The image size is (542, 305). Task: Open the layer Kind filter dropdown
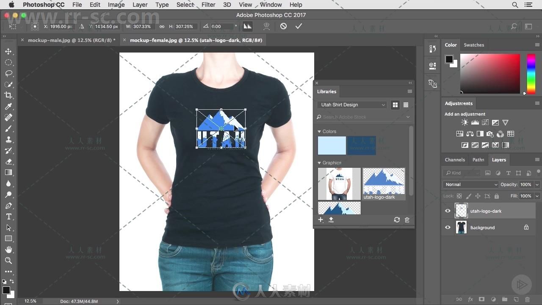click(462, 173)
